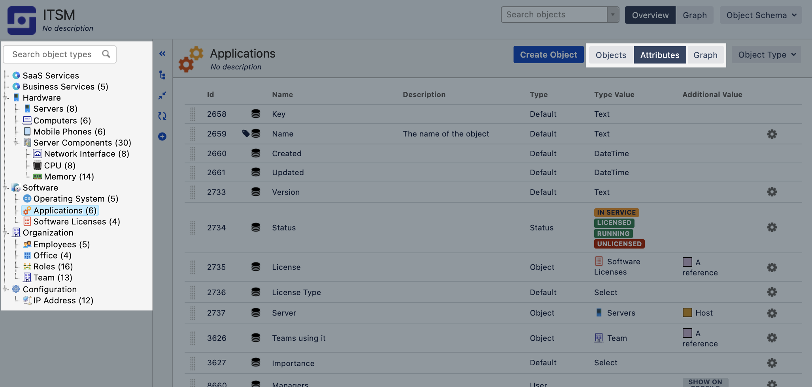Collapse the sidebar with double-chevron icon
This screenshot has height=387, width=812.
tap(162, 54)
